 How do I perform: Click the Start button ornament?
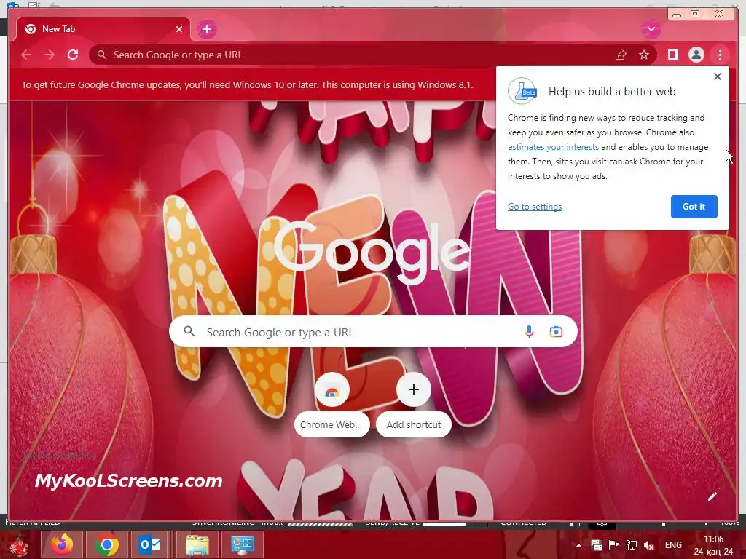point(18,545)
